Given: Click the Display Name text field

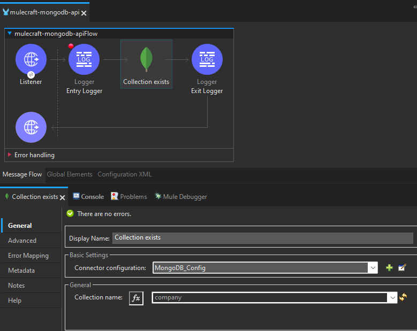Looking at the screenshot, I should tap(262, 238).
